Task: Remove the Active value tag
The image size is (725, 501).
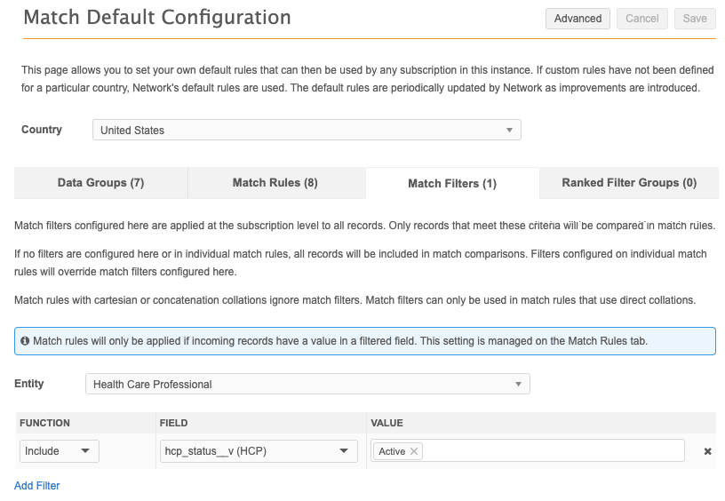Action: pos(414,451)
